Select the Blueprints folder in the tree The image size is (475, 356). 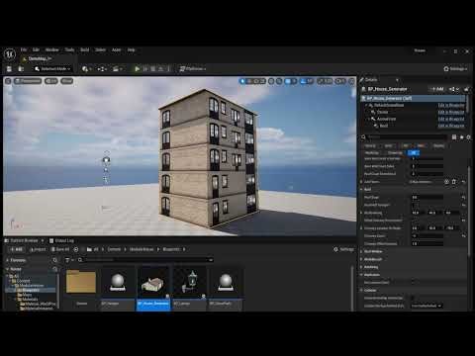coord(31,290)
